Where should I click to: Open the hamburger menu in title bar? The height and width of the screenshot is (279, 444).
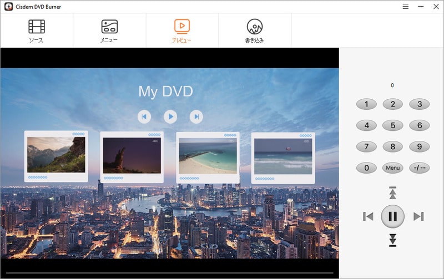click(406, 6)
